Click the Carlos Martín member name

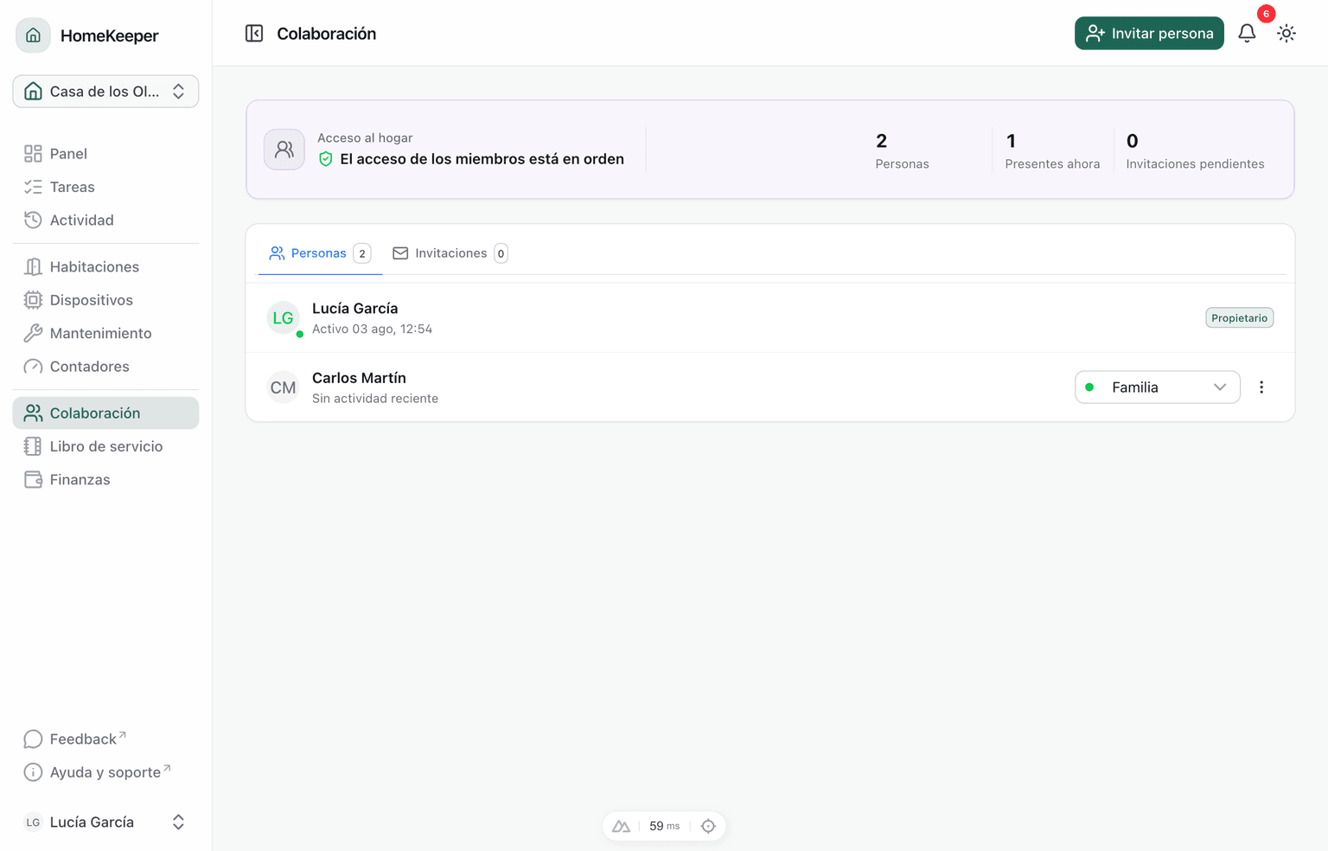pos(359,378)
